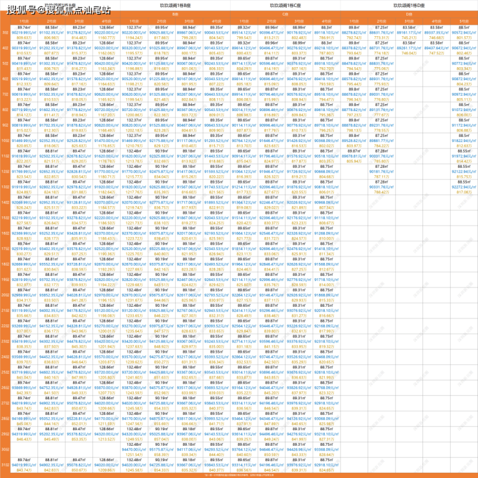478x478 pixels.
Task: Click the first 1号房 column header at far left
Action: click(24, 21)
